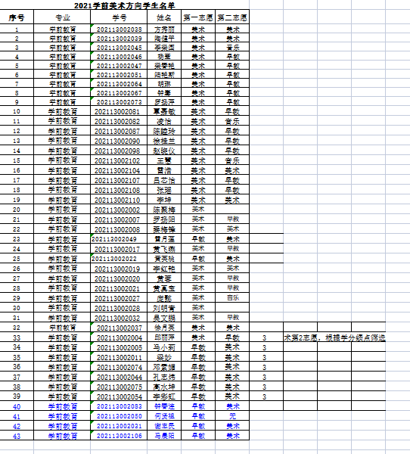
Task: Click the 序号 column header cell
Action: point(17,18)
